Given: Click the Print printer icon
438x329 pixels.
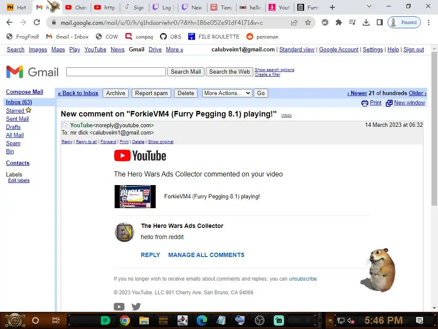Looking at the screenshot, I should point(364,103).
